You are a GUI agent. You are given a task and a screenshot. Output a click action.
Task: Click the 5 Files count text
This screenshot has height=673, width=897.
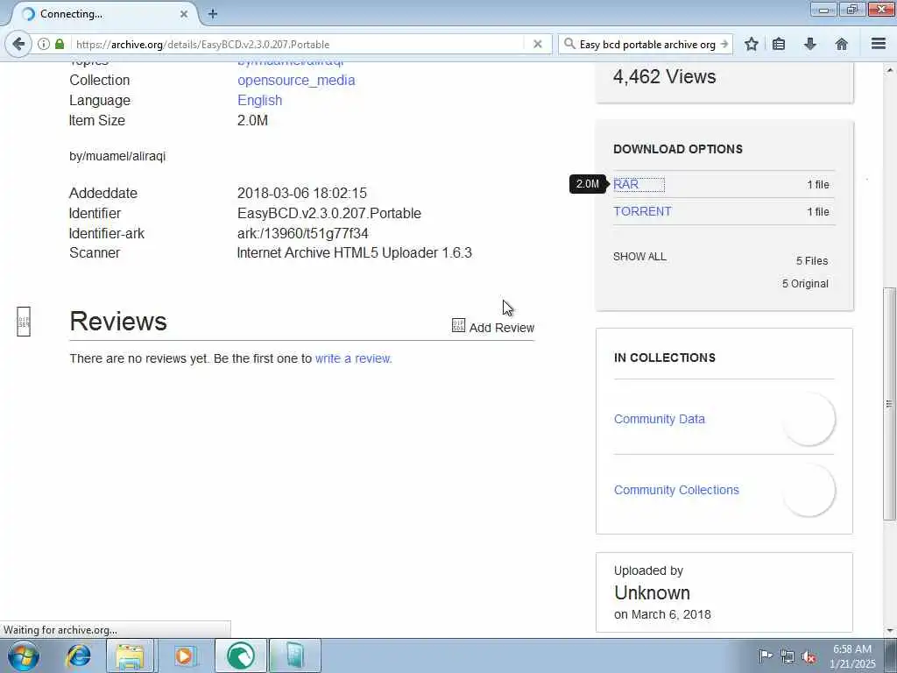812,261
